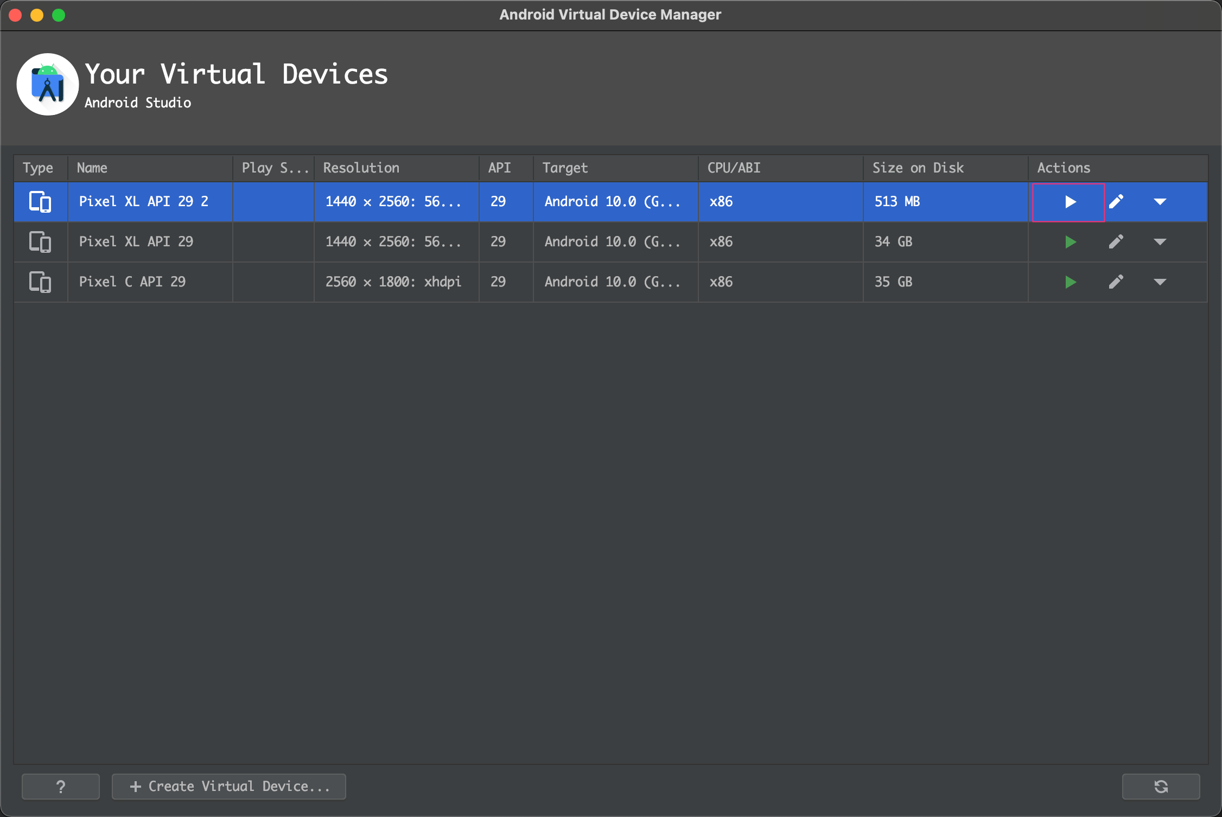Click the Actions column header
1222x817 pixels.
click(1118, 168)
